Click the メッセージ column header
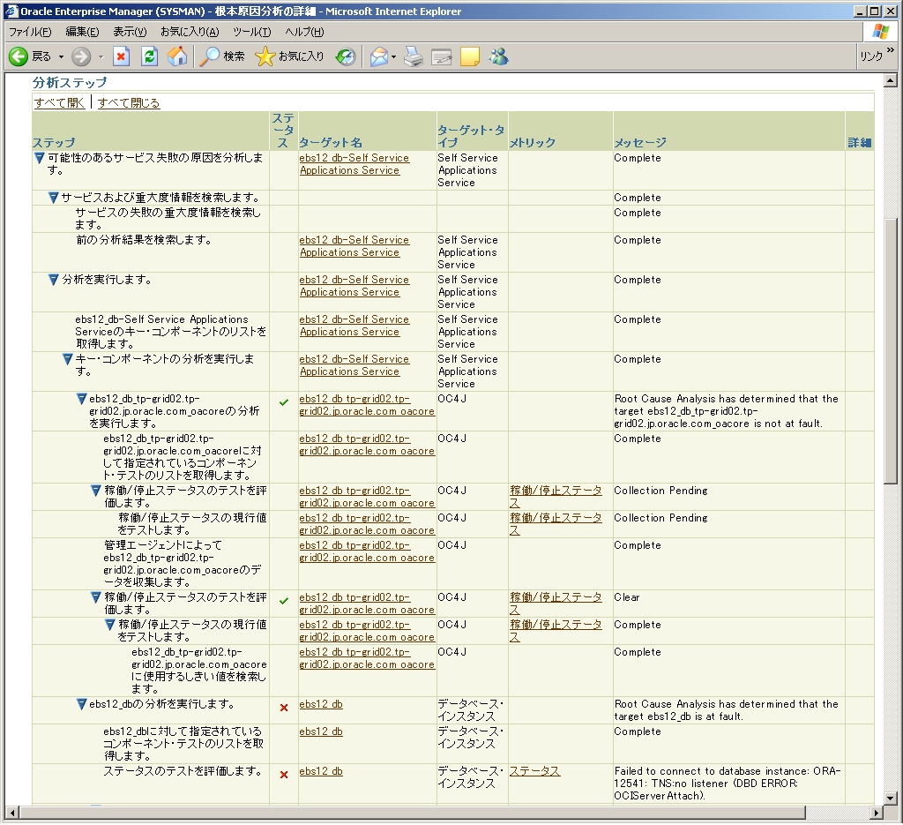The width and height of the screenshot is (903, 825). coord(640,142)
